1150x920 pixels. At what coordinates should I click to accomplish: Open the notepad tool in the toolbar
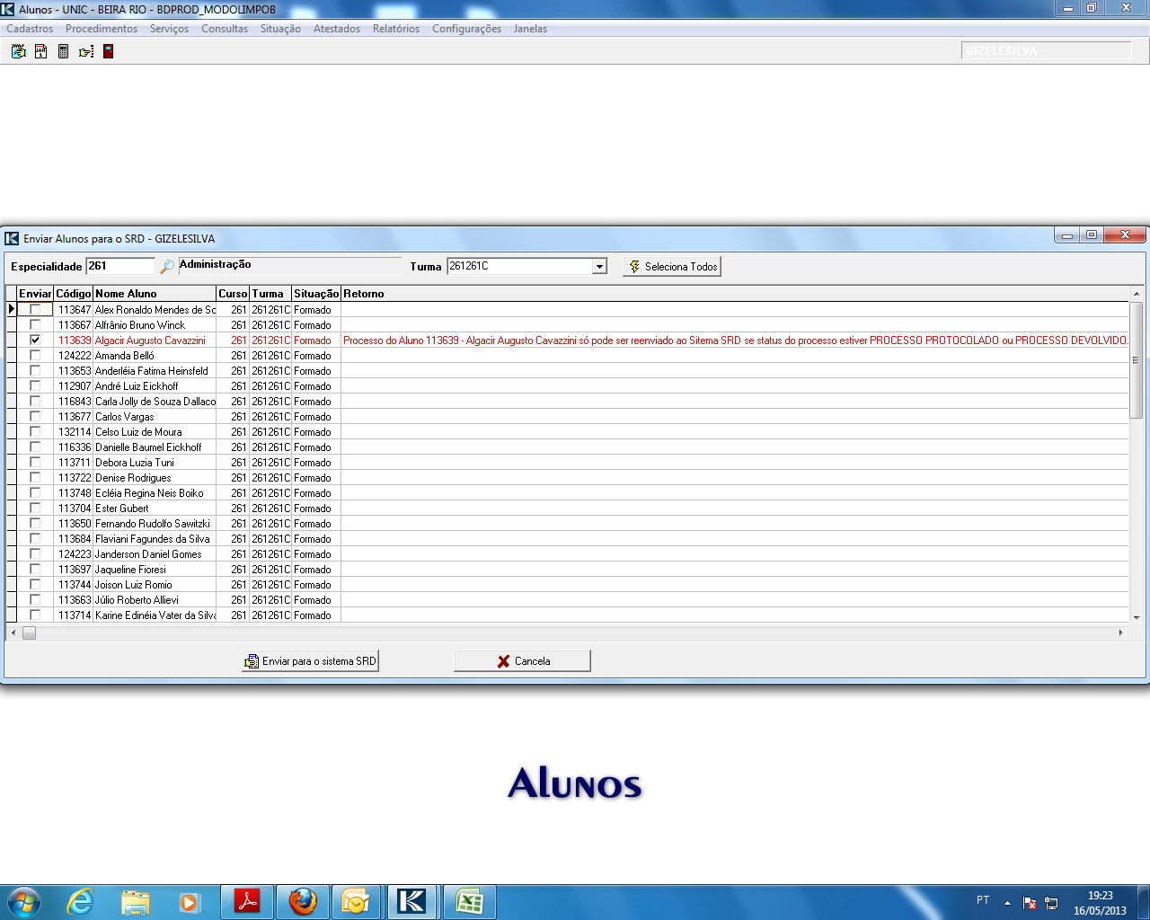point(18,51)
